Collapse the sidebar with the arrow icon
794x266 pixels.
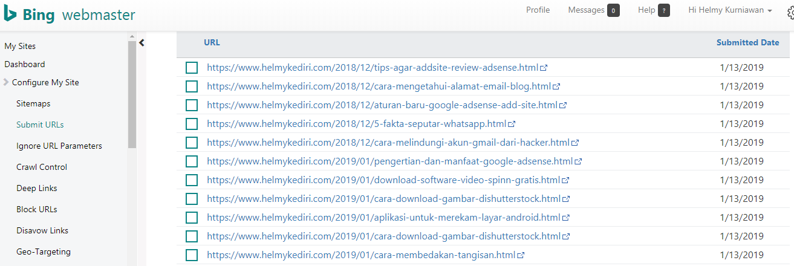point(142,42)
